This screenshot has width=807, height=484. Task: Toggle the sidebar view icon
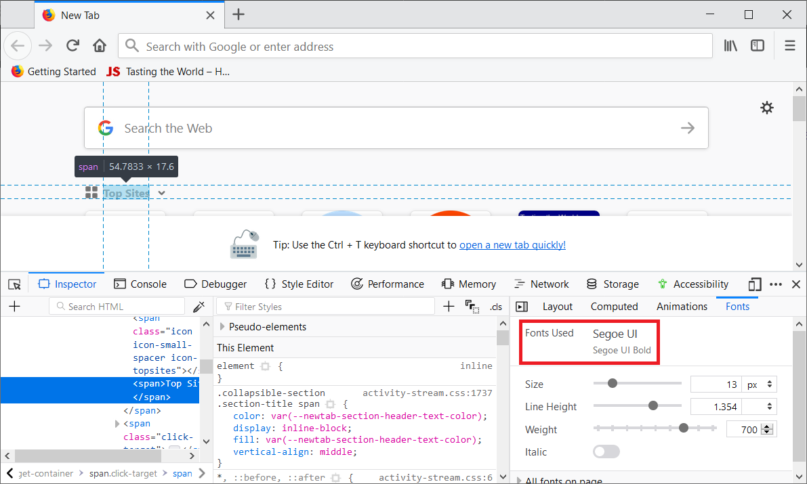pyautogui.click(x=758, y=46)
